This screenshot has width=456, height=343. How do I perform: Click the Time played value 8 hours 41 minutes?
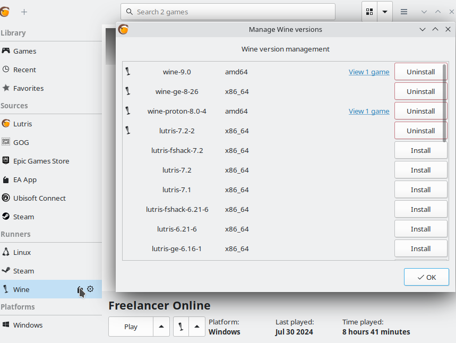click(376, 332)
